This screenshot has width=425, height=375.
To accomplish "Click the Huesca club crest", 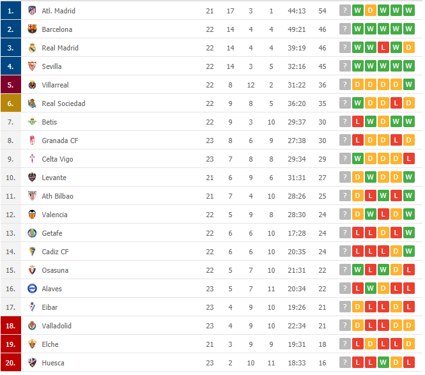I will 32,363.
